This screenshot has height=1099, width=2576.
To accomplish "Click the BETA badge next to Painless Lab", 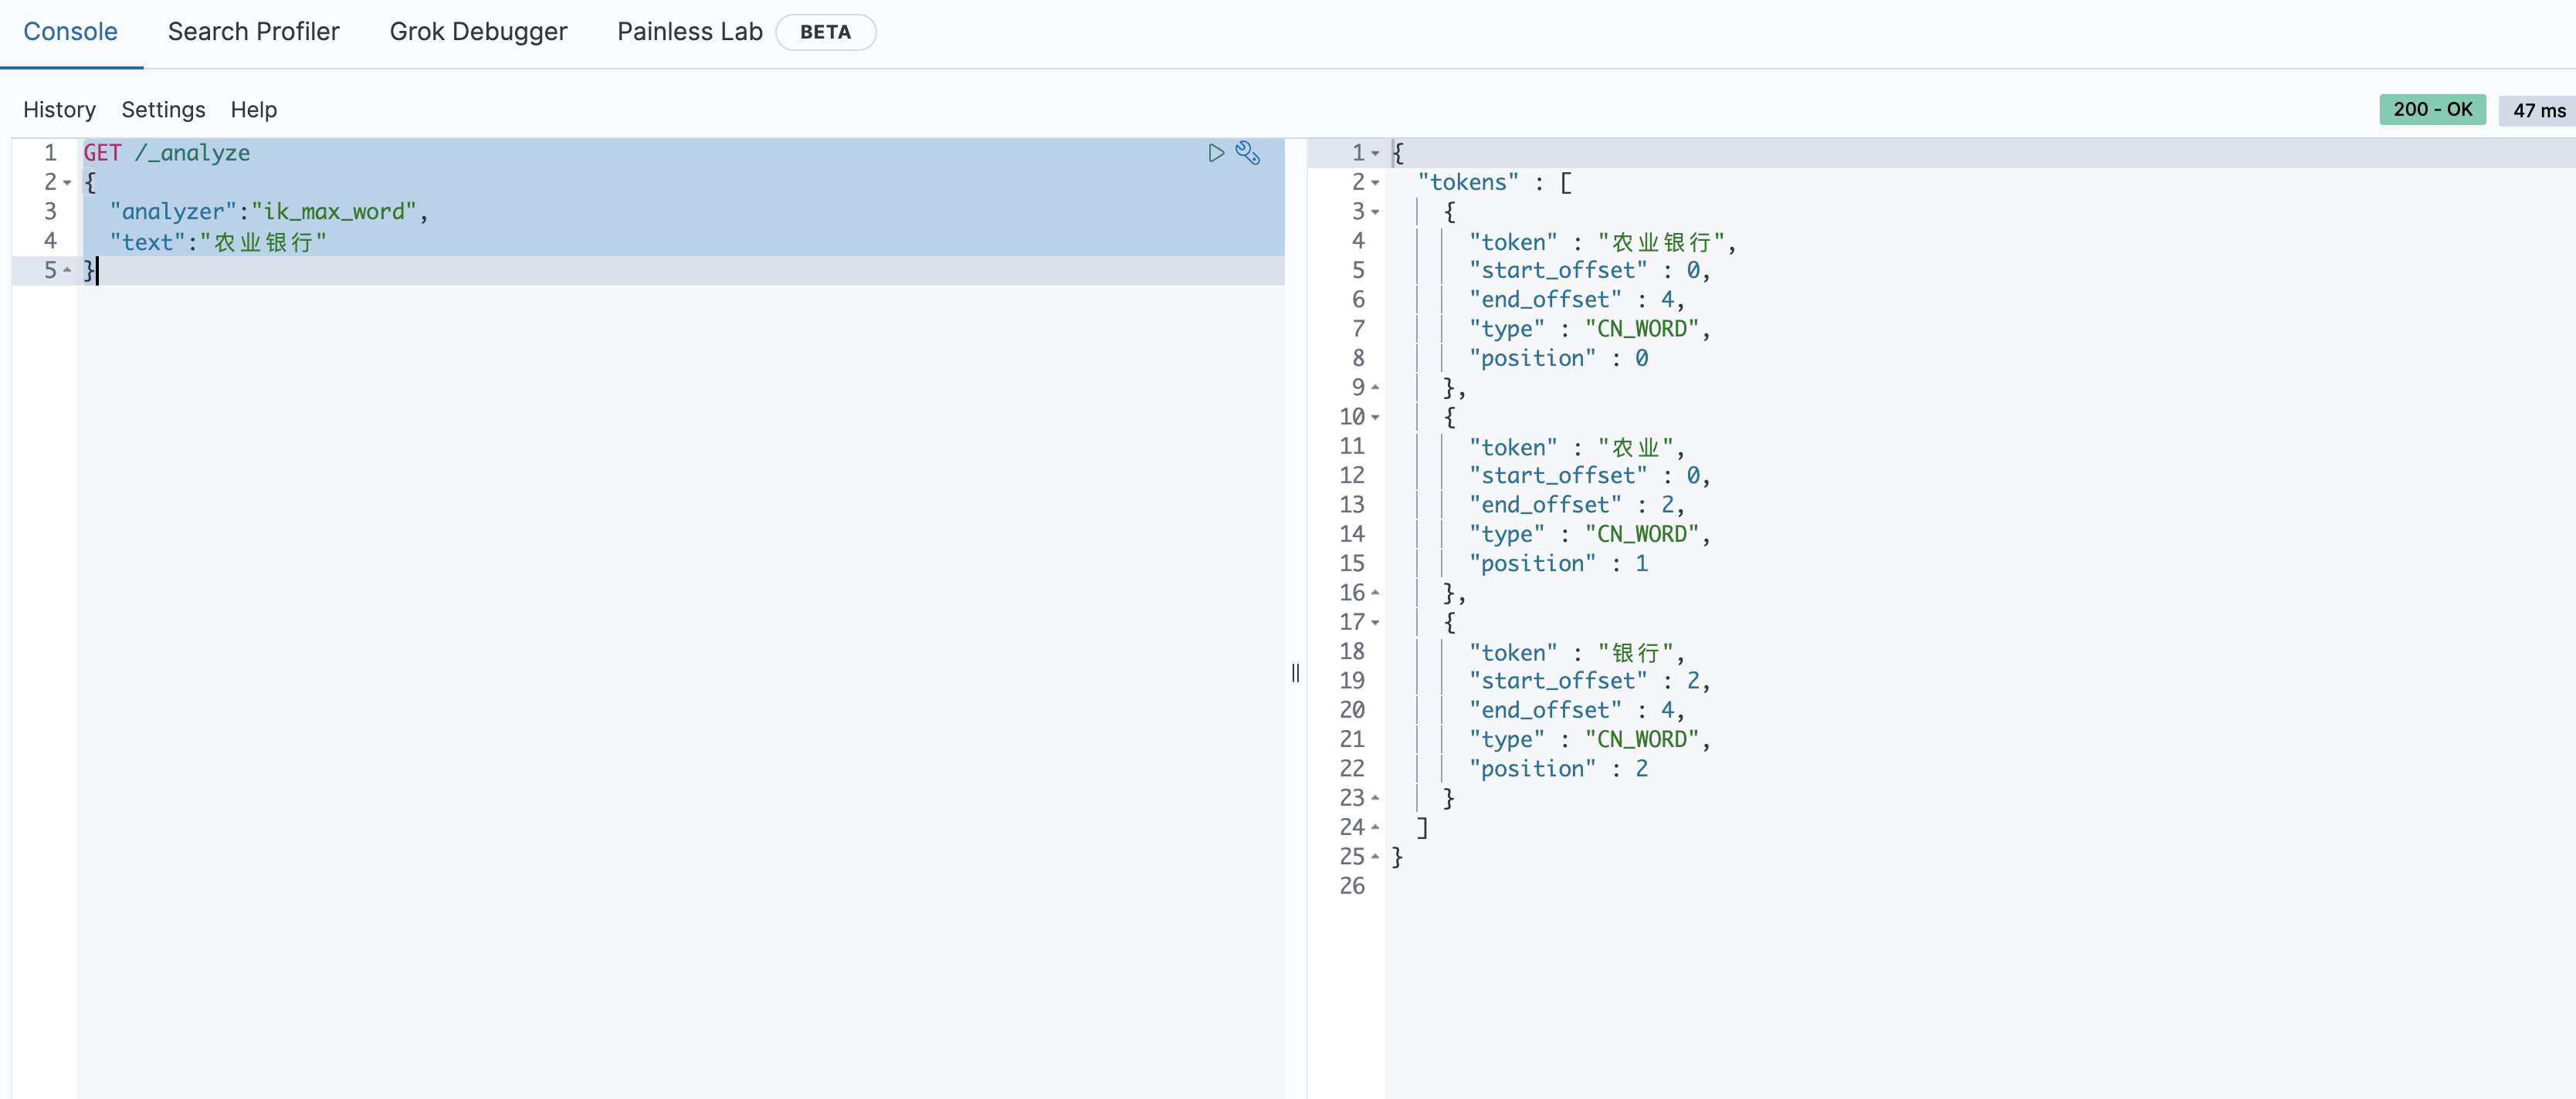I will coord(825,32).
